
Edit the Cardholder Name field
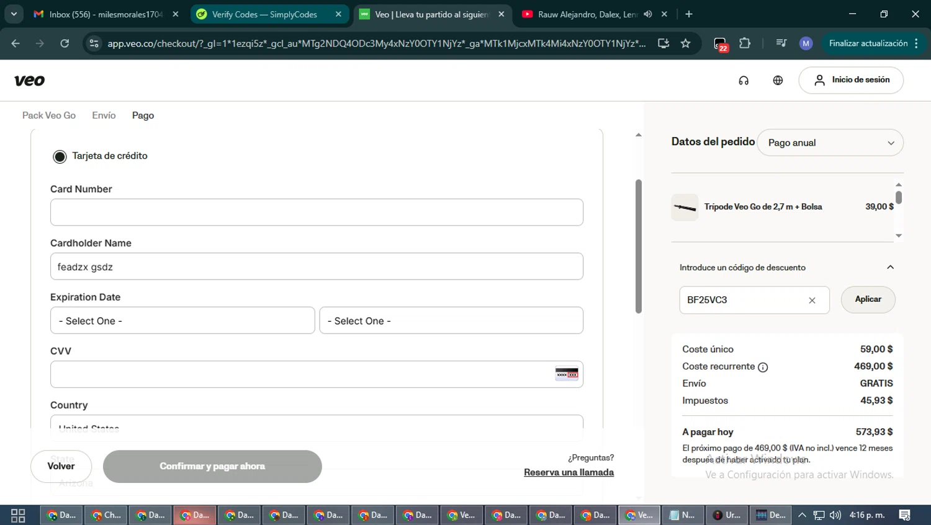click(317, 267)
